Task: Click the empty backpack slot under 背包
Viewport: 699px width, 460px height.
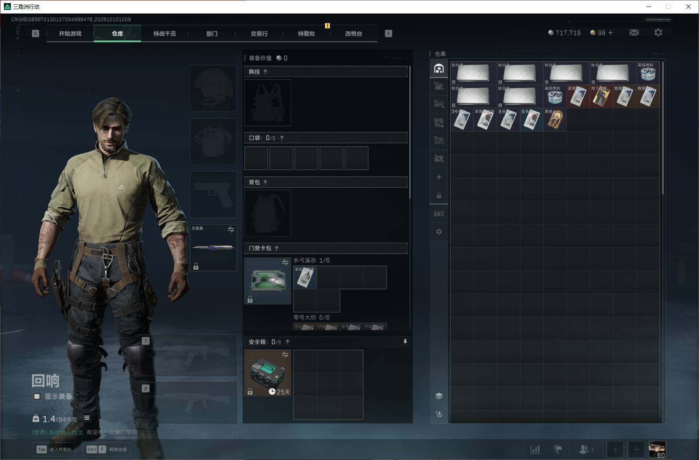Action: click(x=267, y=213)
